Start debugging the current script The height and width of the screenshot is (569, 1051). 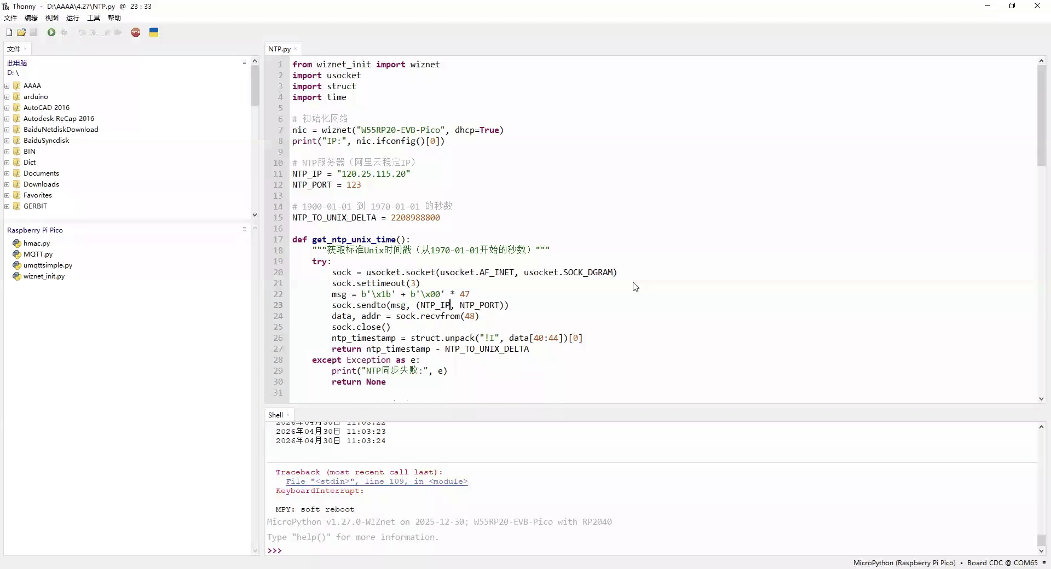(64, 33)
